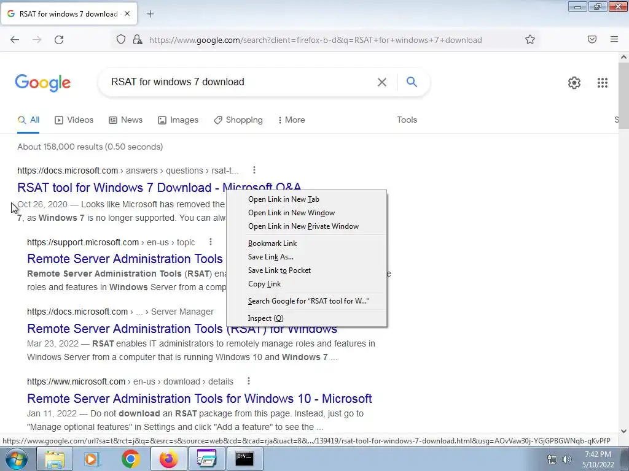Open Remote Server Administration Tools for Windows 10 link
The image size is (629, 471).
pos(200,399)
